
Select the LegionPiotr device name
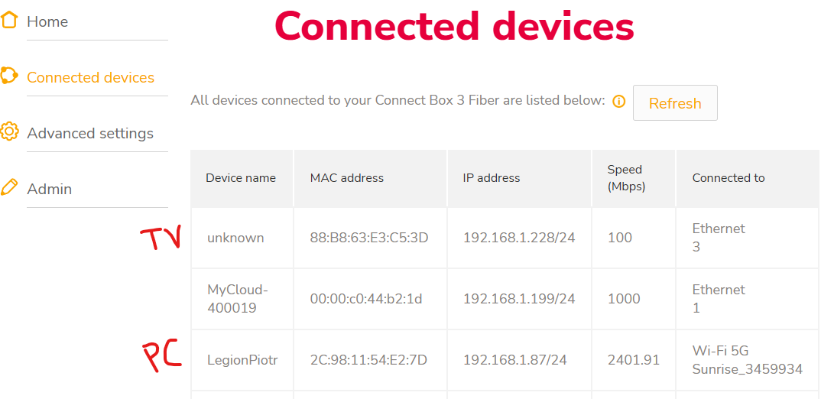coord(242,360)
